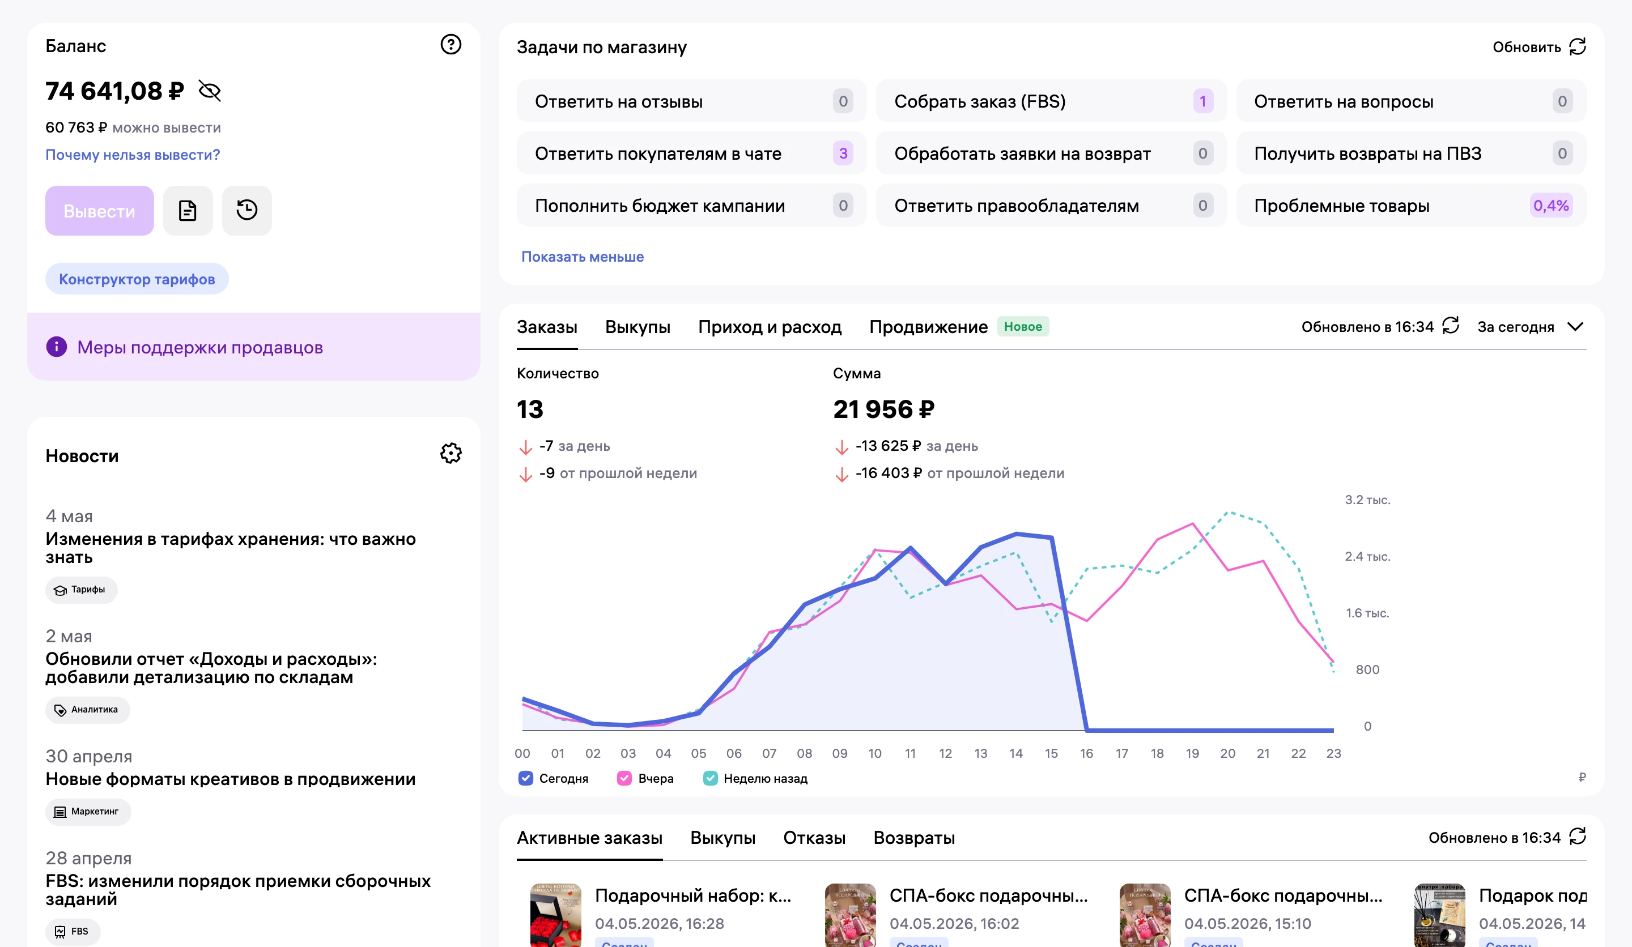This screenshot has width=1632, height=947.
Task: Refresh orders chart updated at 16:34
Action: pos(1451,326)
